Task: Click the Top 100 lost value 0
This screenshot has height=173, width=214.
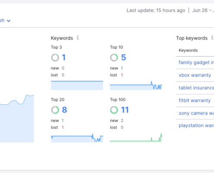Action: coord(122,128)
